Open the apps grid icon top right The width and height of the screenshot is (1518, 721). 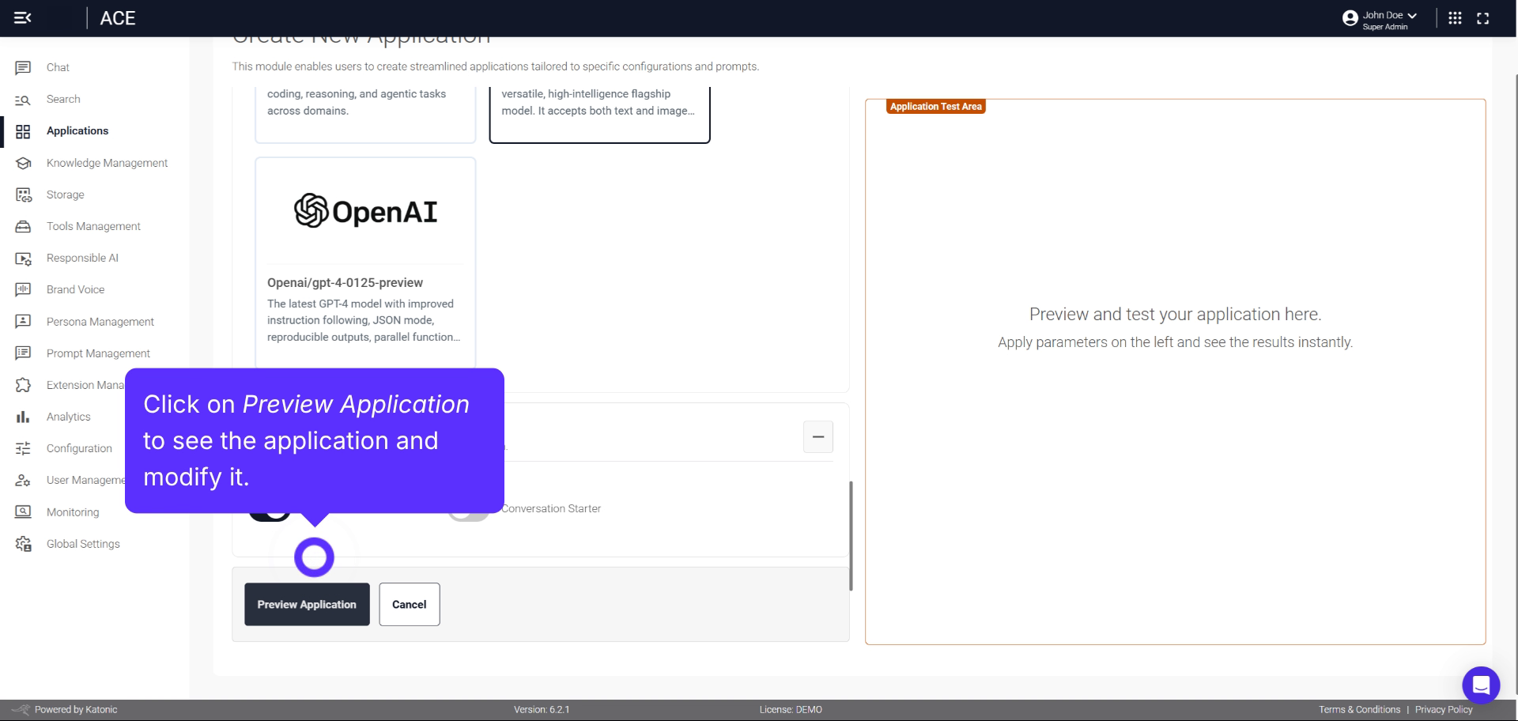1456,17
